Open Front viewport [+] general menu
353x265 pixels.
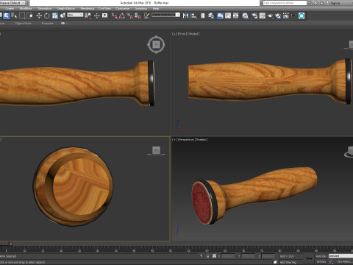click(174, 34)
